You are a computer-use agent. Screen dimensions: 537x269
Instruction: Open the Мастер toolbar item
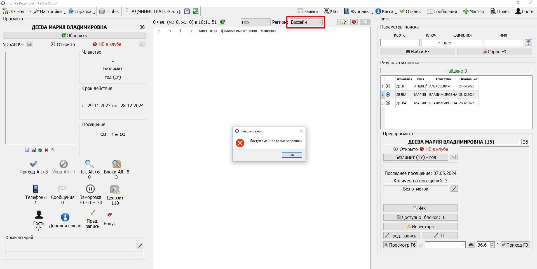(x=473, y=11)
